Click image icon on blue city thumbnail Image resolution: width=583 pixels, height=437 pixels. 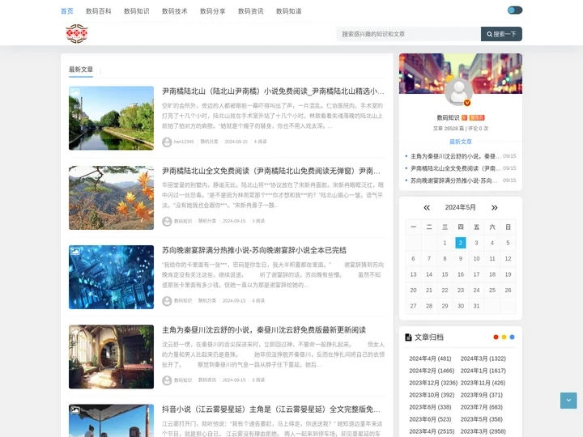(75, 251)
